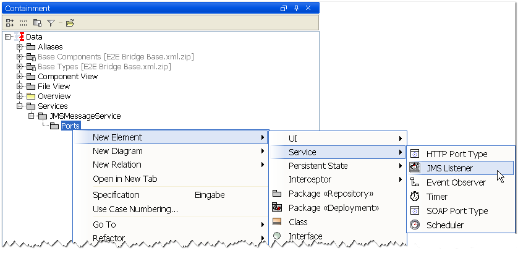Expand the Component View folder
The image size is (518, 253).
pos(20,76)
